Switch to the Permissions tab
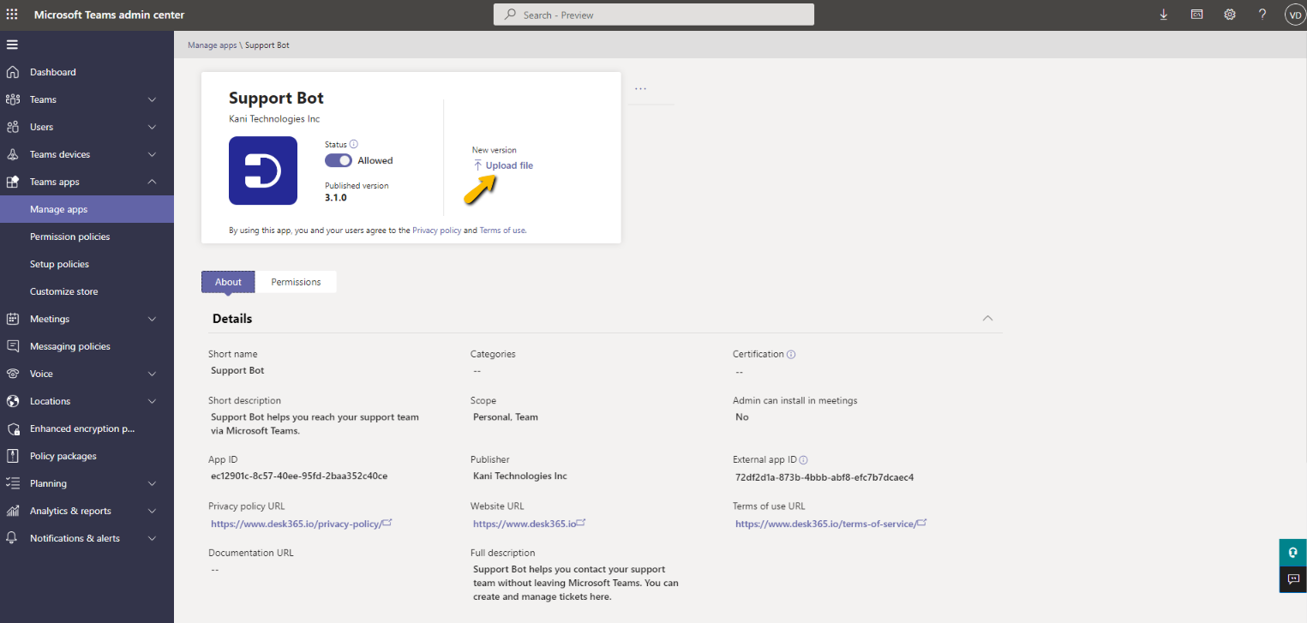Screen dimensions: 1307x623 coord(295,281)
